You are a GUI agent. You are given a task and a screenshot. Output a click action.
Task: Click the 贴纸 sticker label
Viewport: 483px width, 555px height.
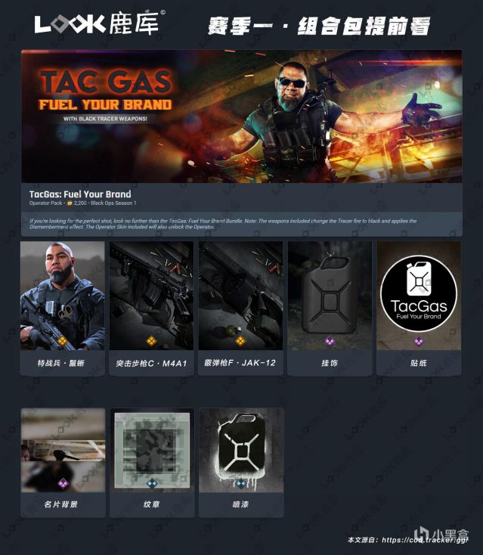pyautogui.click(x=419, y=363)
